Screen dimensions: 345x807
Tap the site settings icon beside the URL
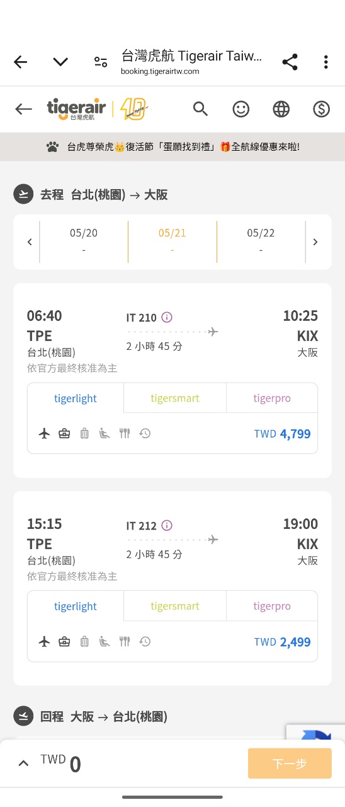point(101,62)
